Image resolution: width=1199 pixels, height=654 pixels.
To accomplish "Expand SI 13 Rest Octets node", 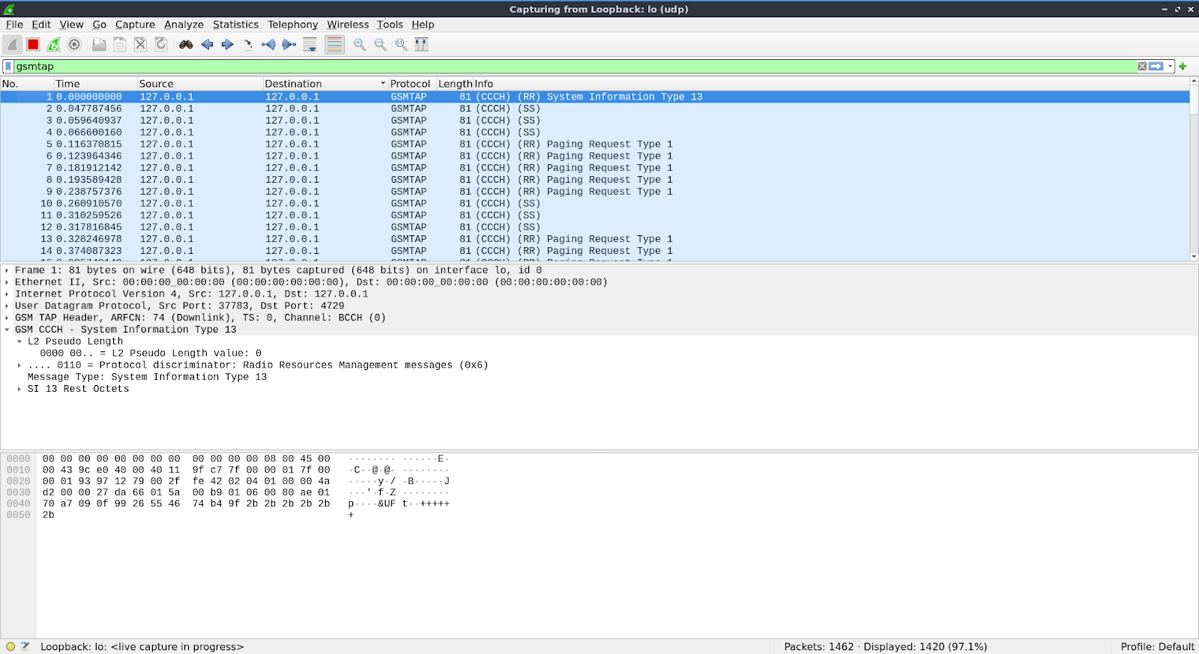I will point(19,389).
